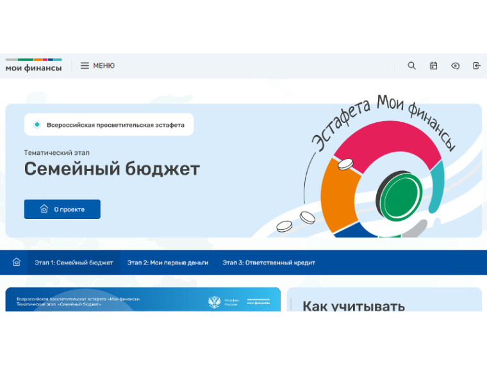Open the calendar events icon

pos(433,65)
